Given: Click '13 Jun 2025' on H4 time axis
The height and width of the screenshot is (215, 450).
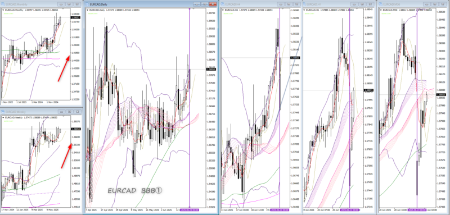Looking at the screenshot, I should [227, 210].
